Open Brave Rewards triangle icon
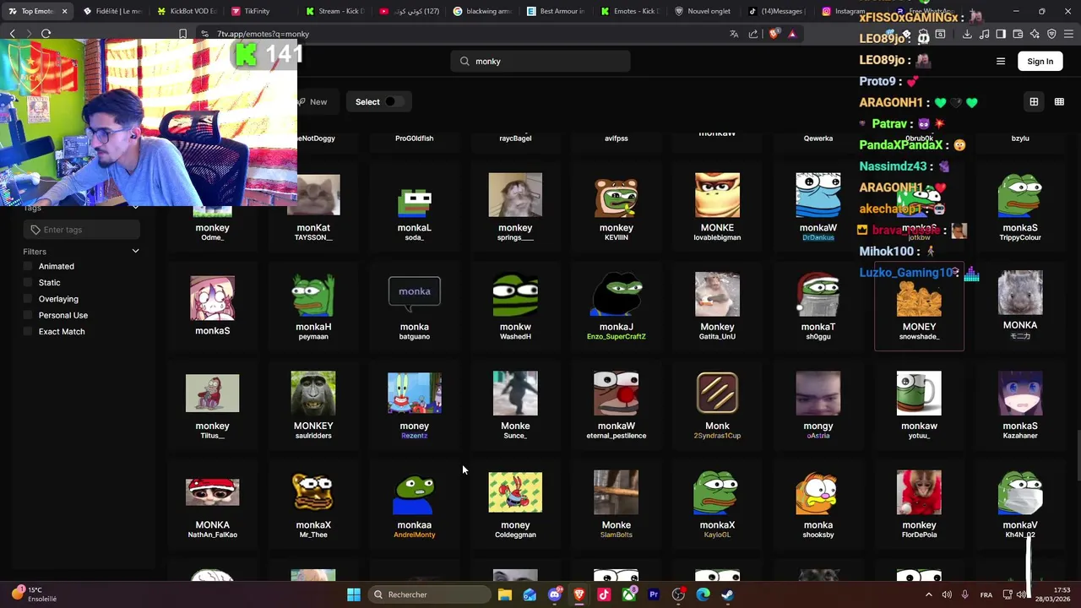1081x608 pixels. tap(792, 34)
